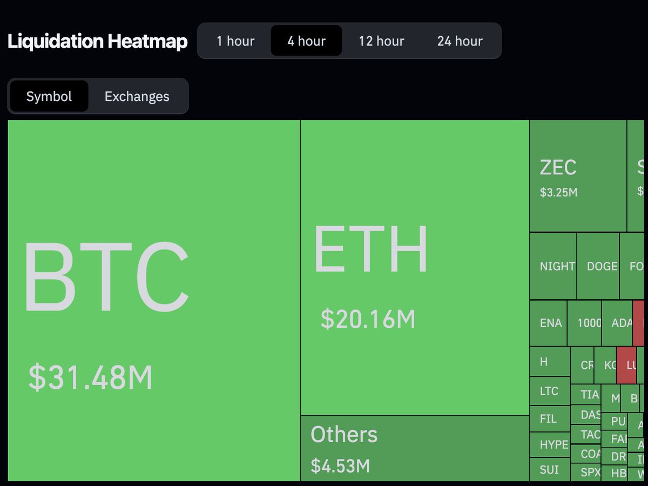648x486 pixels.
Task: Click the Liquidation Heatmap heading
Action: pyautogui.click(x=98, y=41)
